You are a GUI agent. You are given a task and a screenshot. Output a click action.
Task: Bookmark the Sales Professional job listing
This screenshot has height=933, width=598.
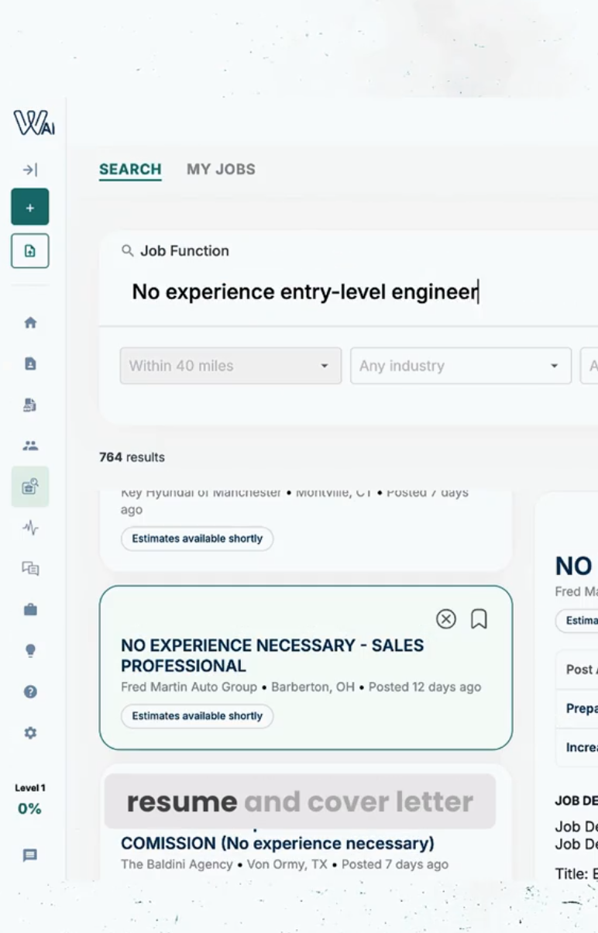click(479, 619)
